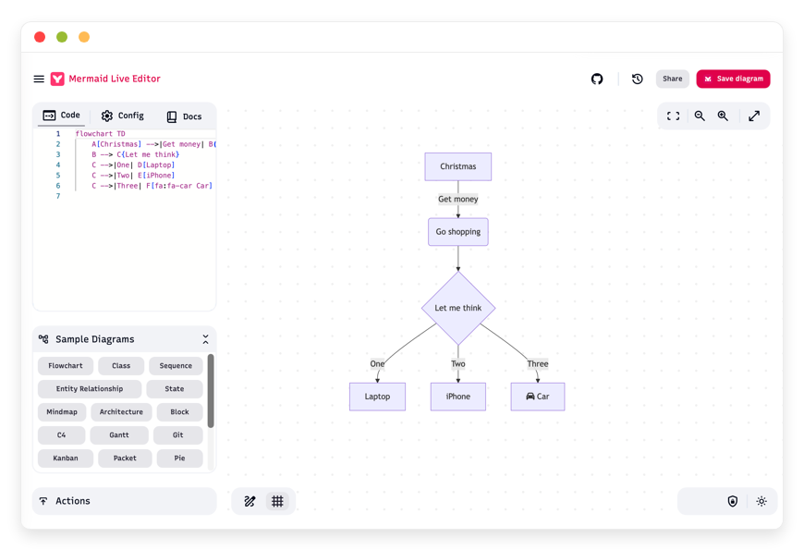Viewport: 804px width, 550px height.
Task: Collapse the Sample Diagrams panel
Action: [205, 339]
